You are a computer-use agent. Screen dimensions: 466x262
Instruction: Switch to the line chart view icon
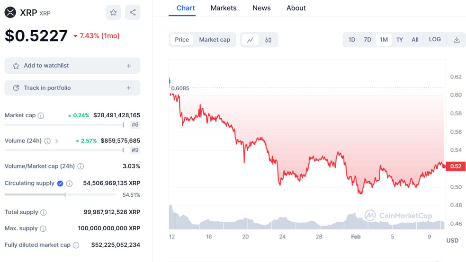(250, 40)
